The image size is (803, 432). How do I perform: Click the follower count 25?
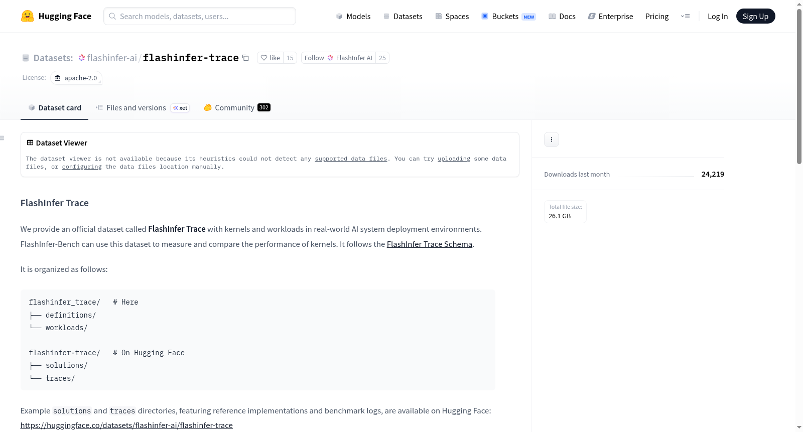tap(382, 58)
